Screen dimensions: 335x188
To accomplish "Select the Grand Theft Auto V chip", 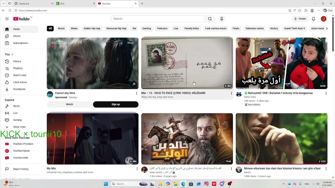I will (295, 28).
